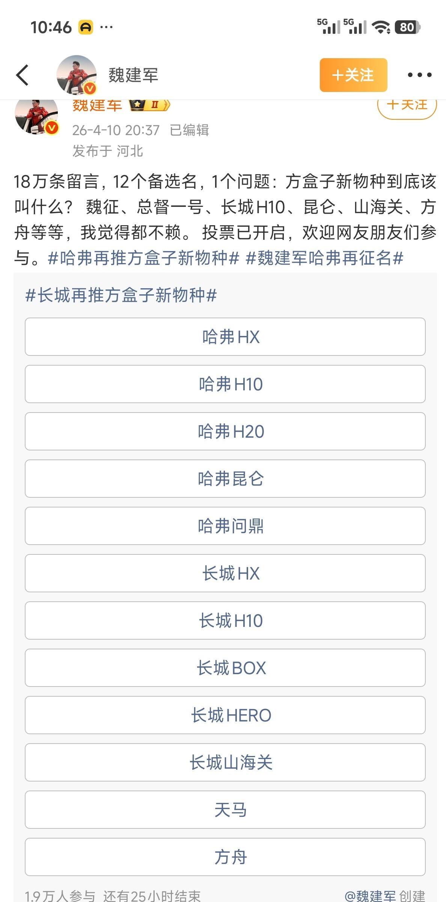Select poll option 哈弗H20
The width and height of the screenshot is (446, 902).
tap(225, 431)
